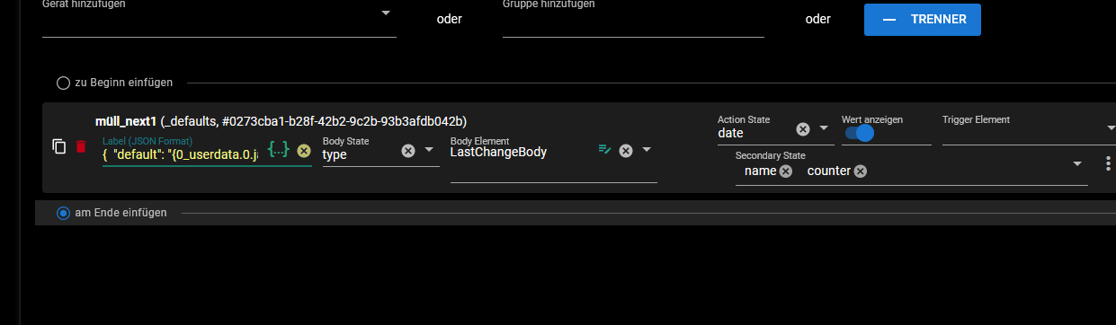Open the Action State dropdown arrow

click(x=824, y=128)
